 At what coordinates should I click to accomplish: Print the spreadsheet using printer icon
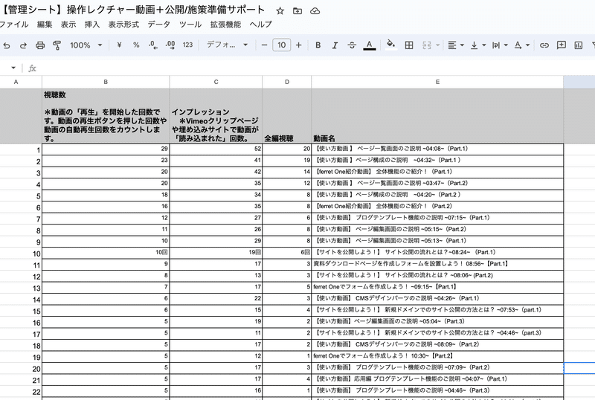[x=40, y=45]
